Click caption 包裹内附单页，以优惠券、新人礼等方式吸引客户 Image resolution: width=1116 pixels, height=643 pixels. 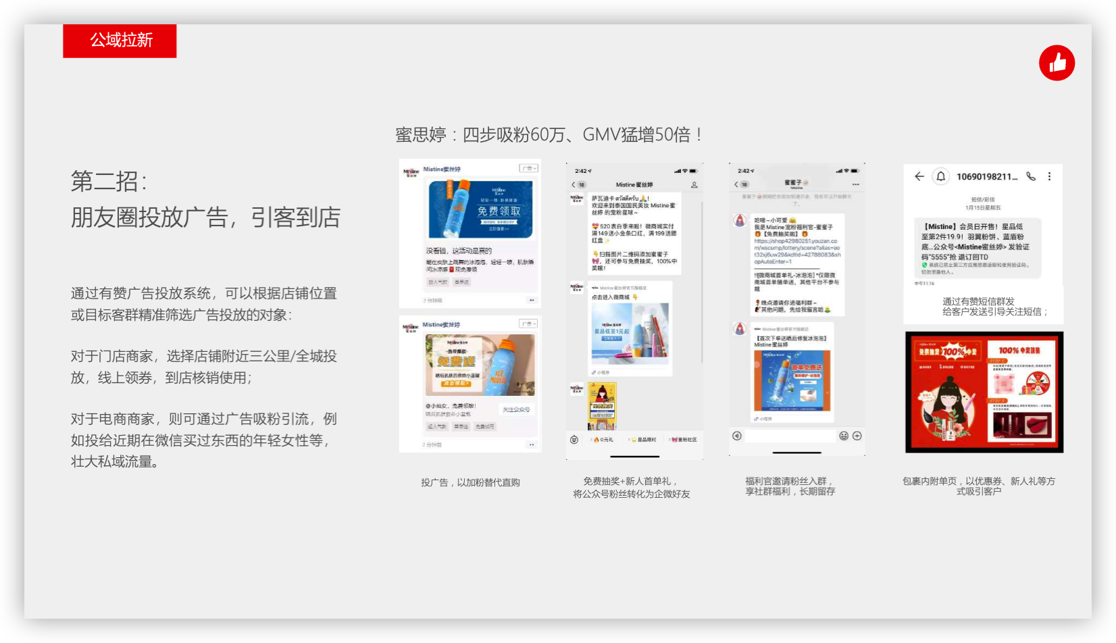click(979, 486)
